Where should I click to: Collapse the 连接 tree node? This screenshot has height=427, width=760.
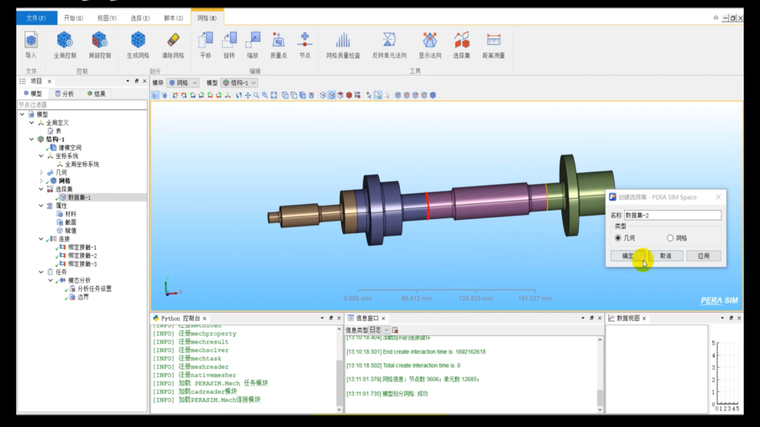pyautogui.click(x=41, y=239)
